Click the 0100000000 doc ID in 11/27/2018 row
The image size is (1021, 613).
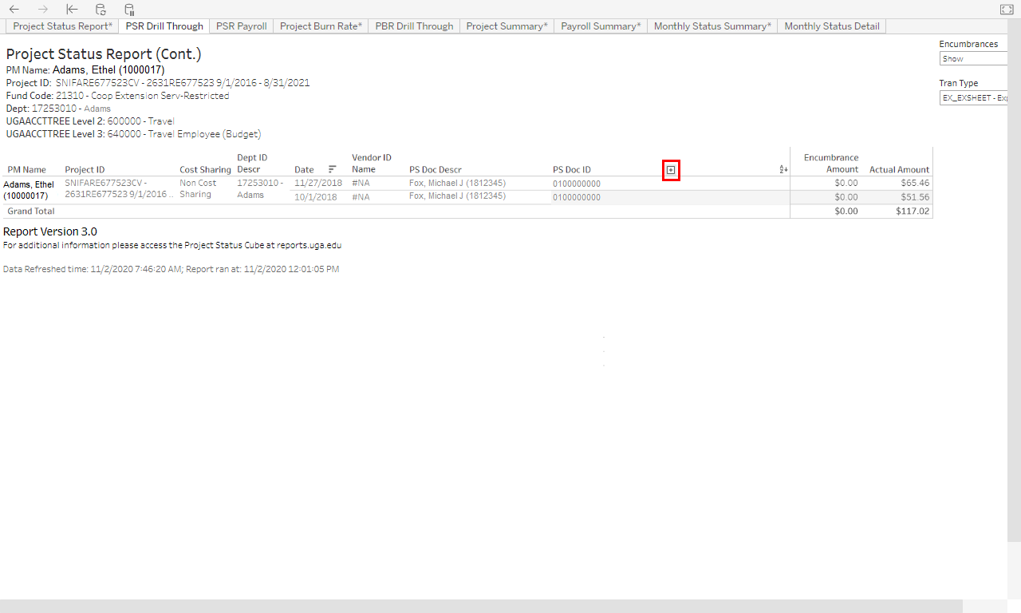click(x=577, y=184)
